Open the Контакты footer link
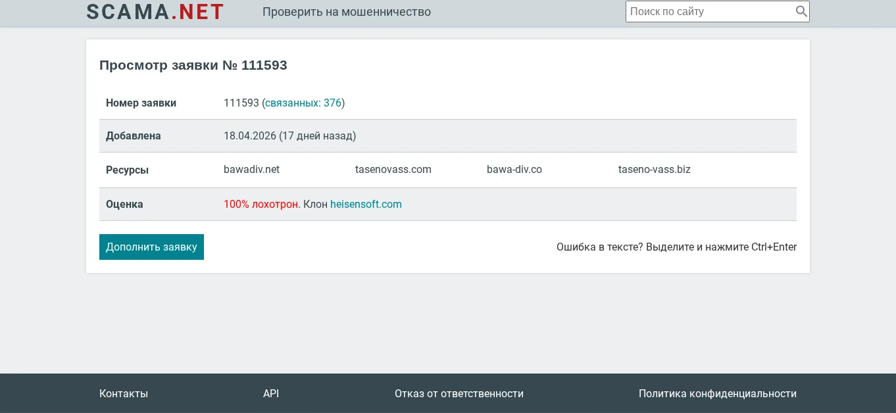This screenshot has height=413, width=896. click(x=124, y=393)
